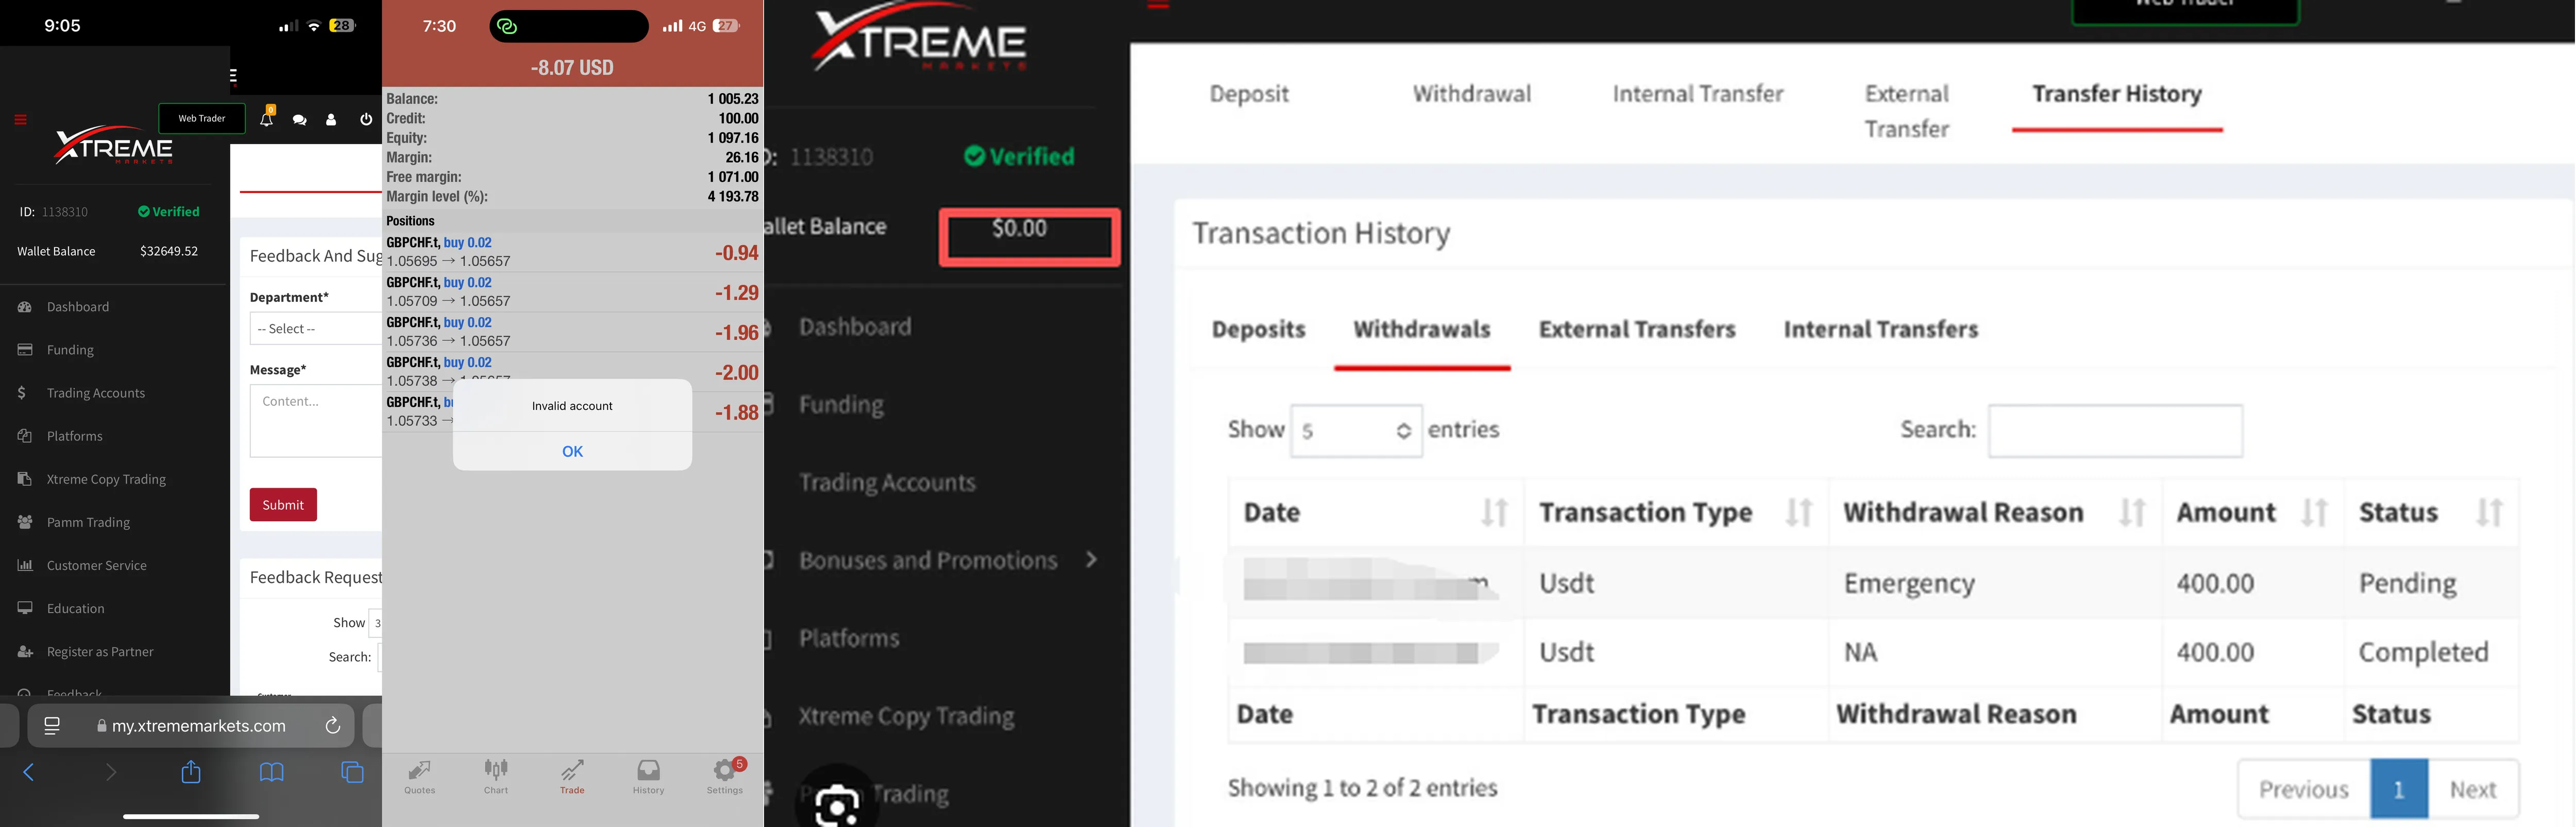This screenshot has width=2576, height=827.
Task: Tap Safari's share icon
Action: [191, 772]
